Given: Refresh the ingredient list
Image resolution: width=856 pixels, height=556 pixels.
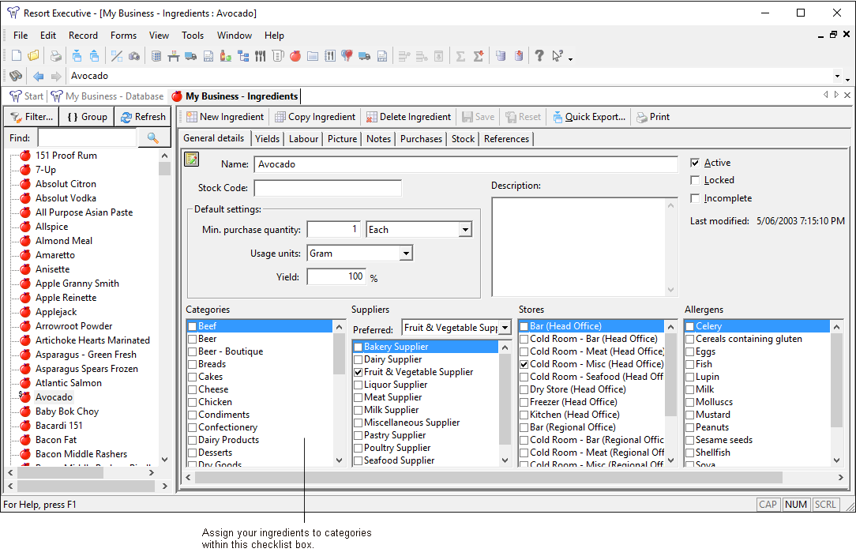Looking at the screenshot, I should [143, 117].
